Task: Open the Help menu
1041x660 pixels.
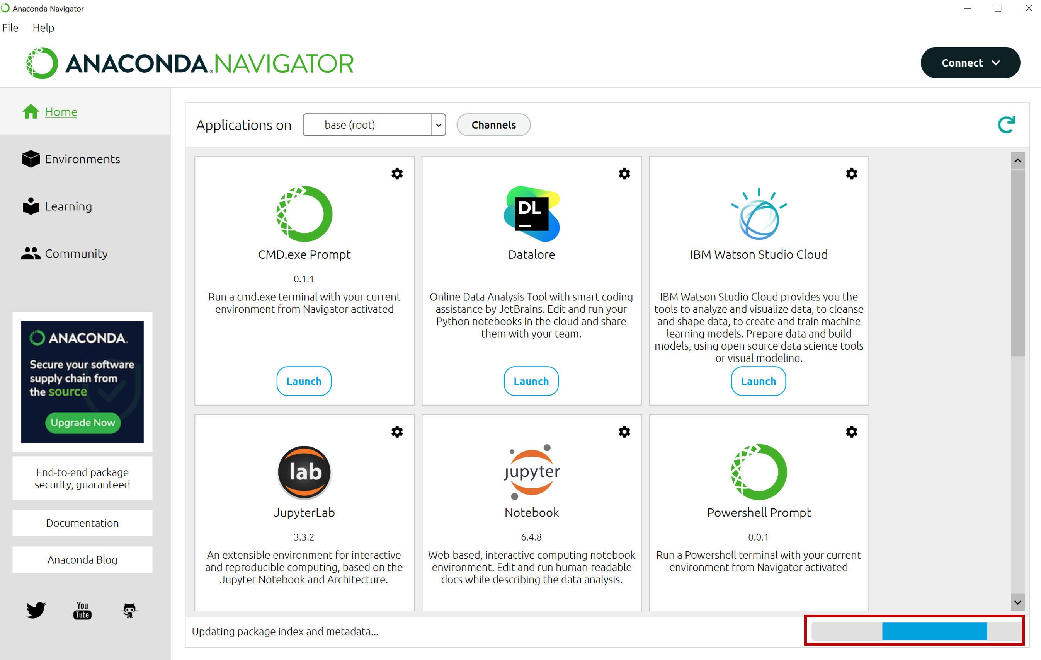Action: pos(43,28)
